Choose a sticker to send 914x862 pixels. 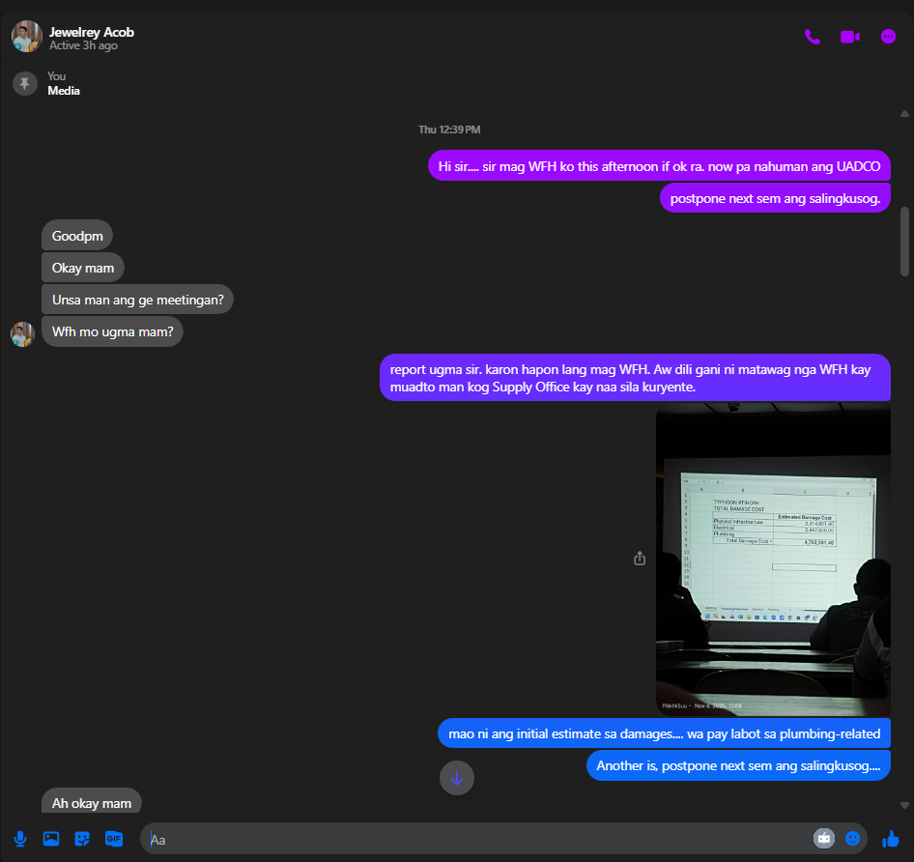[82, 839]
